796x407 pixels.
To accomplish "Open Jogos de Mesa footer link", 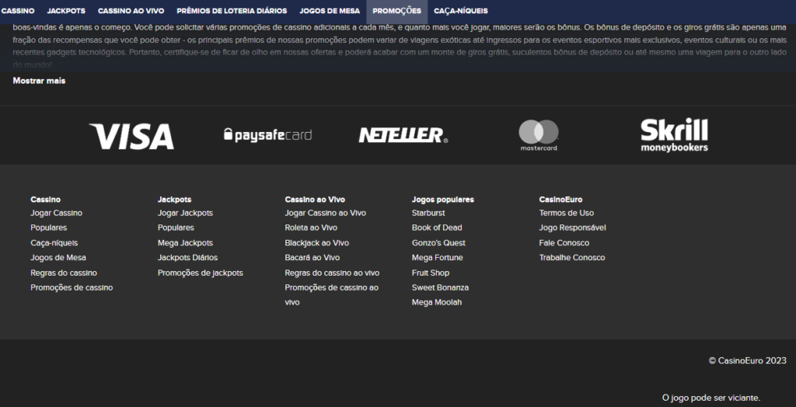I will (58, 258).
